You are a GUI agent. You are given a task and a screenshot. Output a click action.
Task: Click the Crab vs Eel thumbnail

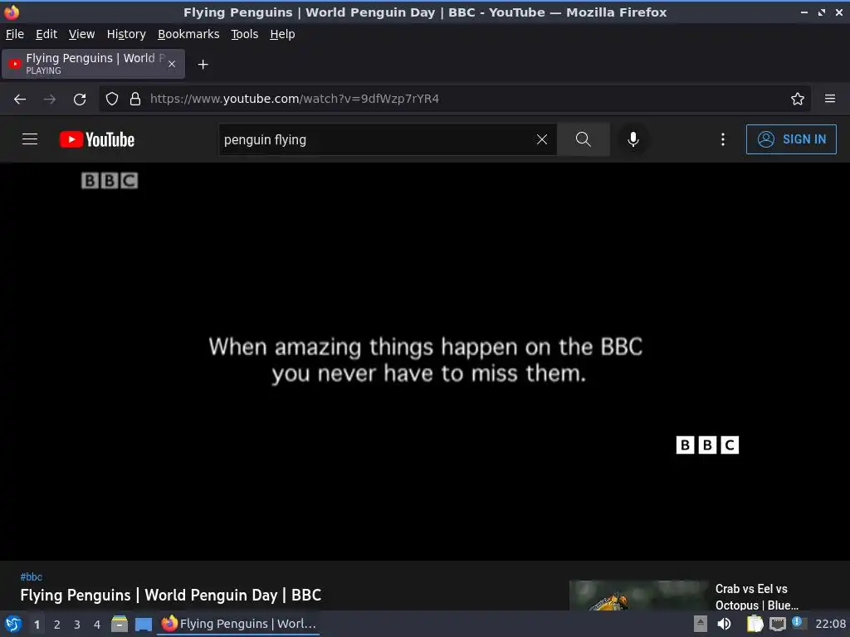pos(639,596)
